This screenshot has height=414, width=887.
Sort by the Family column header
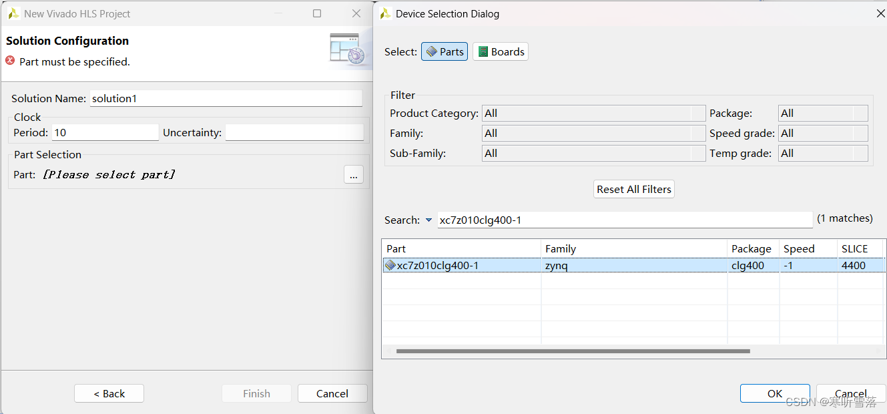point(634,248)
